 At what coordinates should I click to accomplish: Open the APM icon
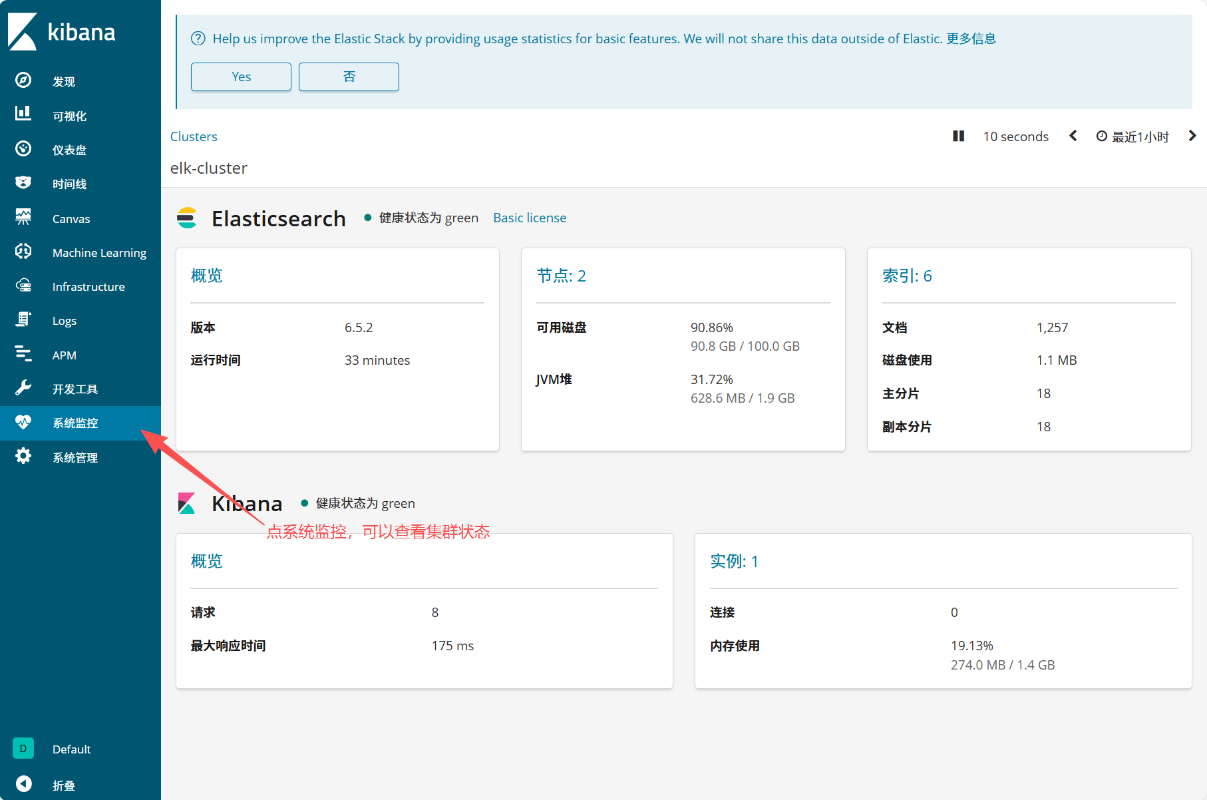point(23,353)
